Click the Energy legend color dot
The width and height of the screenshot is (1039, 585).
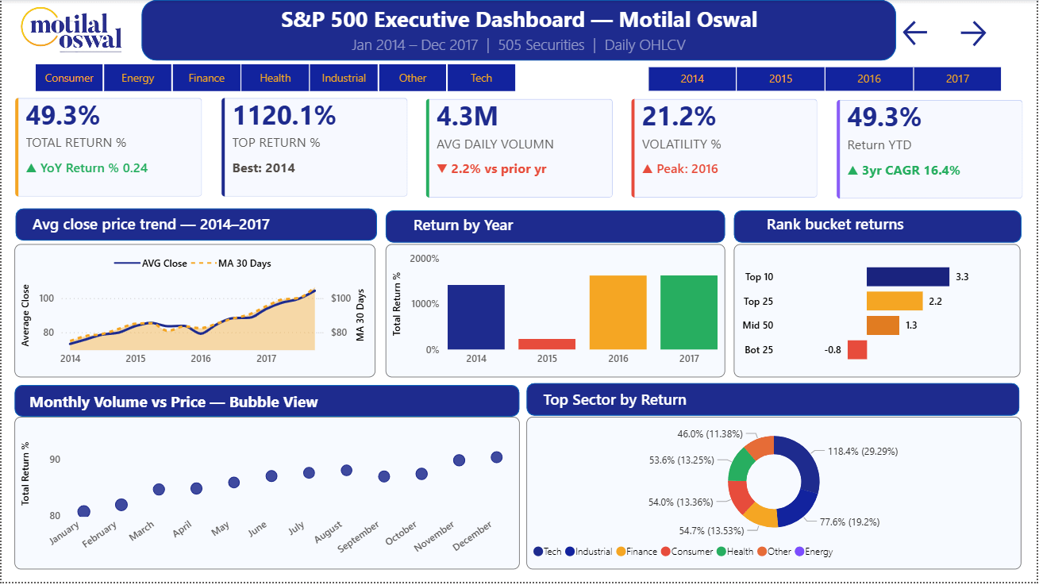799,551
